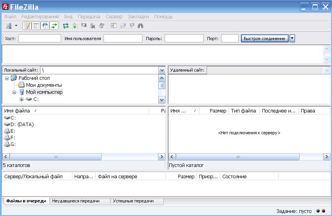The width and height of the screenshot is (332, 216).
Task: Click the process queue green arrows icon
Action: (x=75, y=26)
